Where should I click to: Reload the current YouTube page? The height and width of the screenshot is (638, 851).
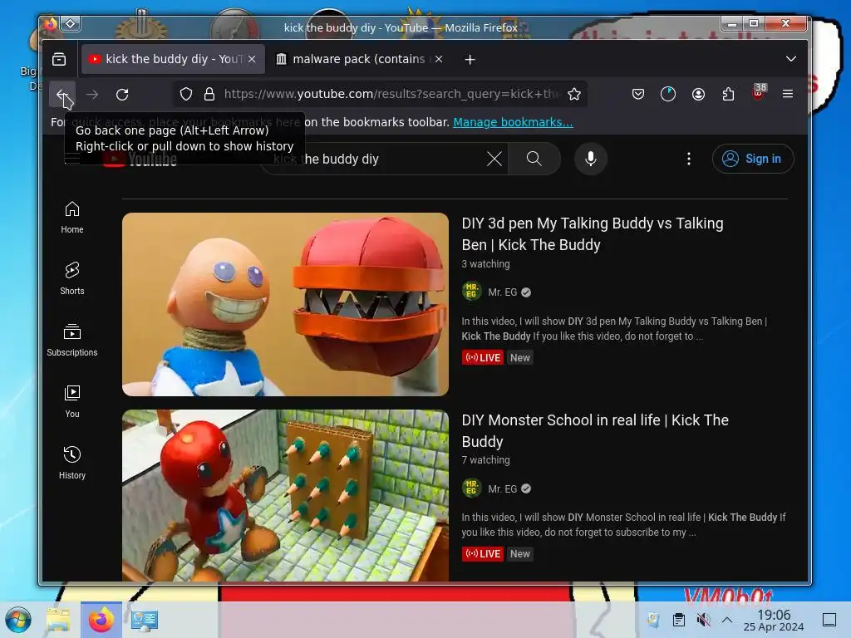coord(122,95)
